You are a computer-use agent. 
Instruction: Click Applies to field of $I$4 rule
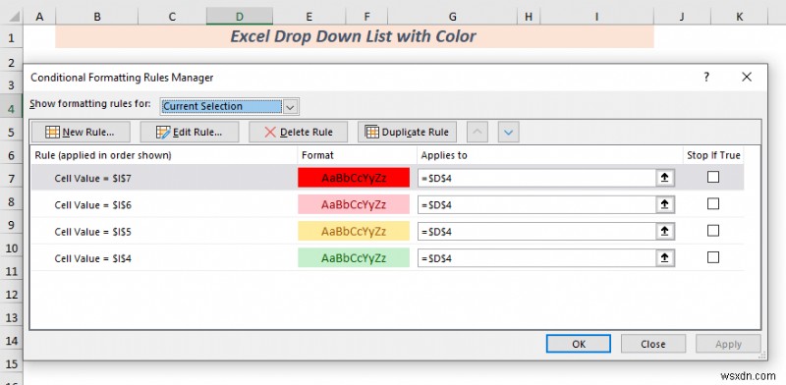tap(536, 258)
